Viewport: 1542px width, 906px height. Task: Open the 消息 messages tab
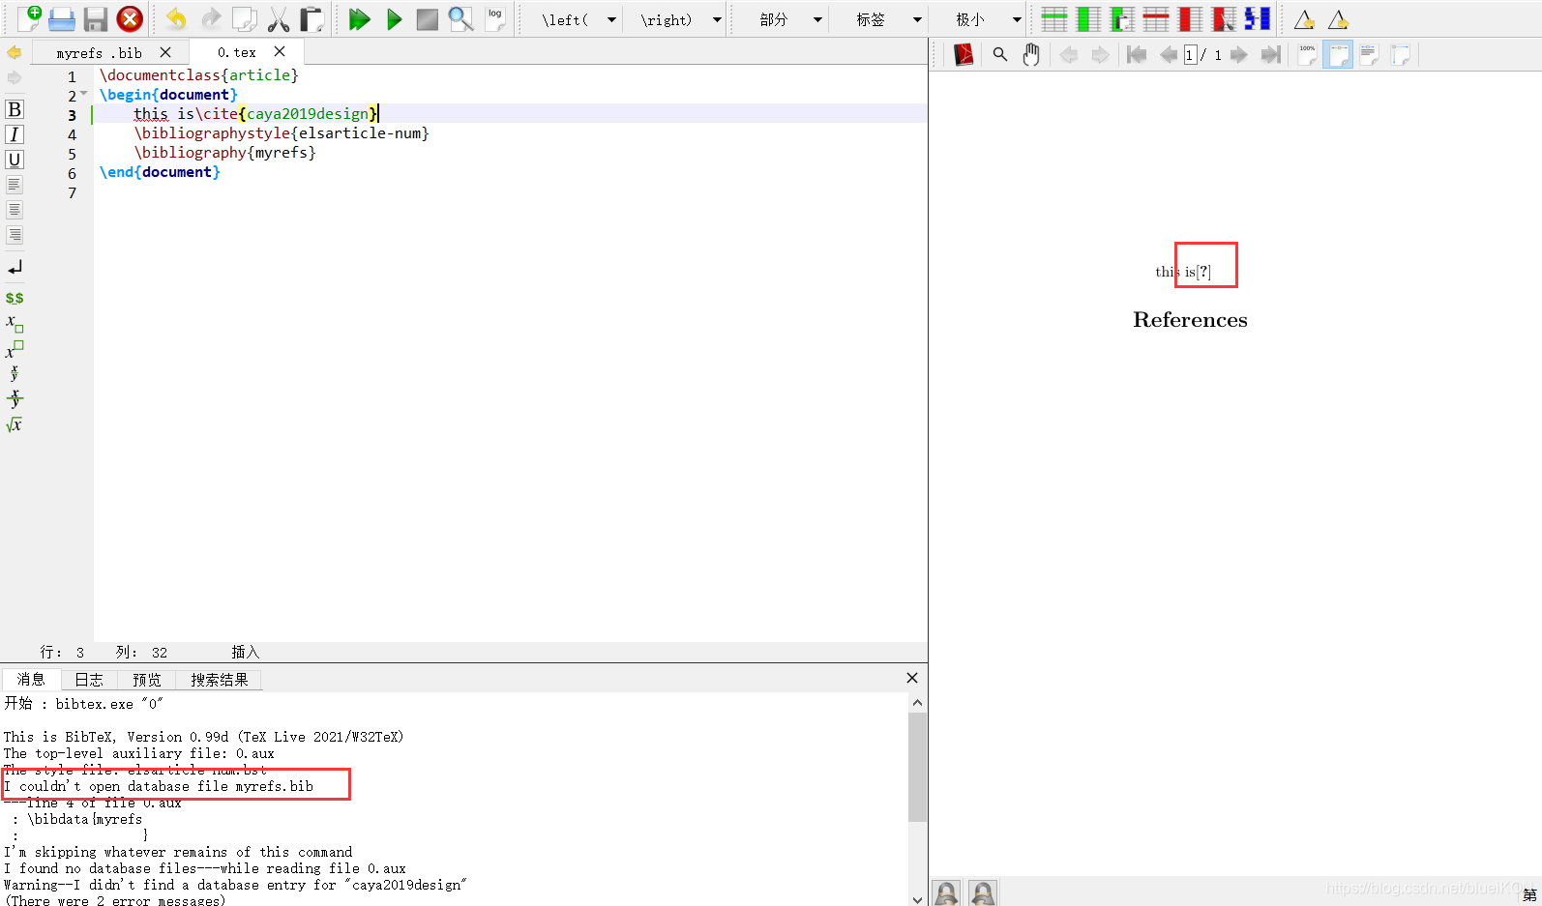(31, 680)
